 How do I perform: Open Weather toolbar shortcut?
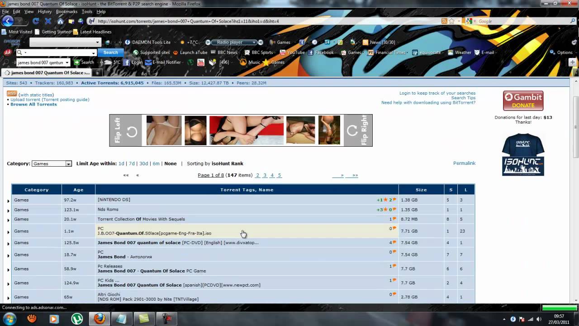pos(460,53)
